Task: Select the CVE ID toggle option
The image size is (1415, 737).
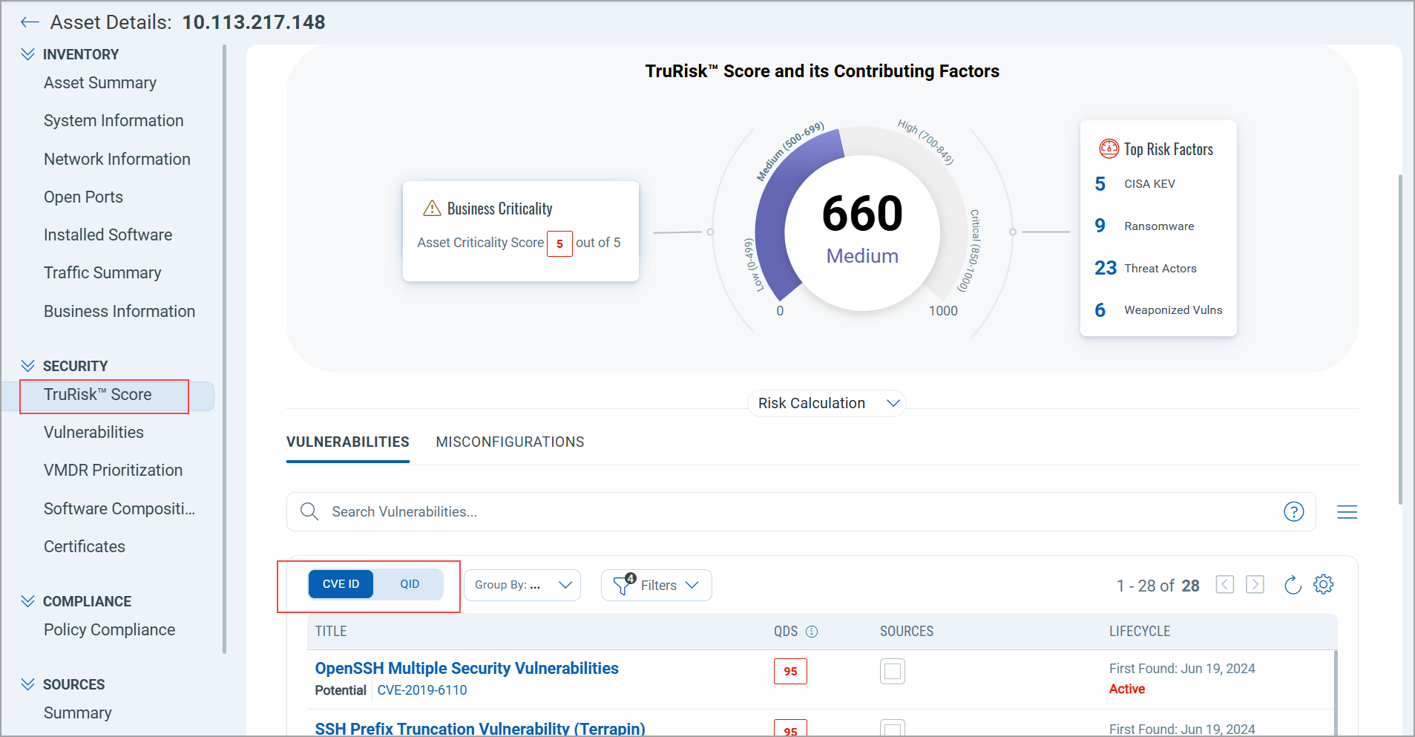Action: tap(341, 584)
